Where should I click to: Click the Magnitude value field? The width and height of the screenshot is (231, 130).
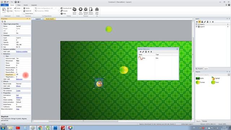pos(23,75)
